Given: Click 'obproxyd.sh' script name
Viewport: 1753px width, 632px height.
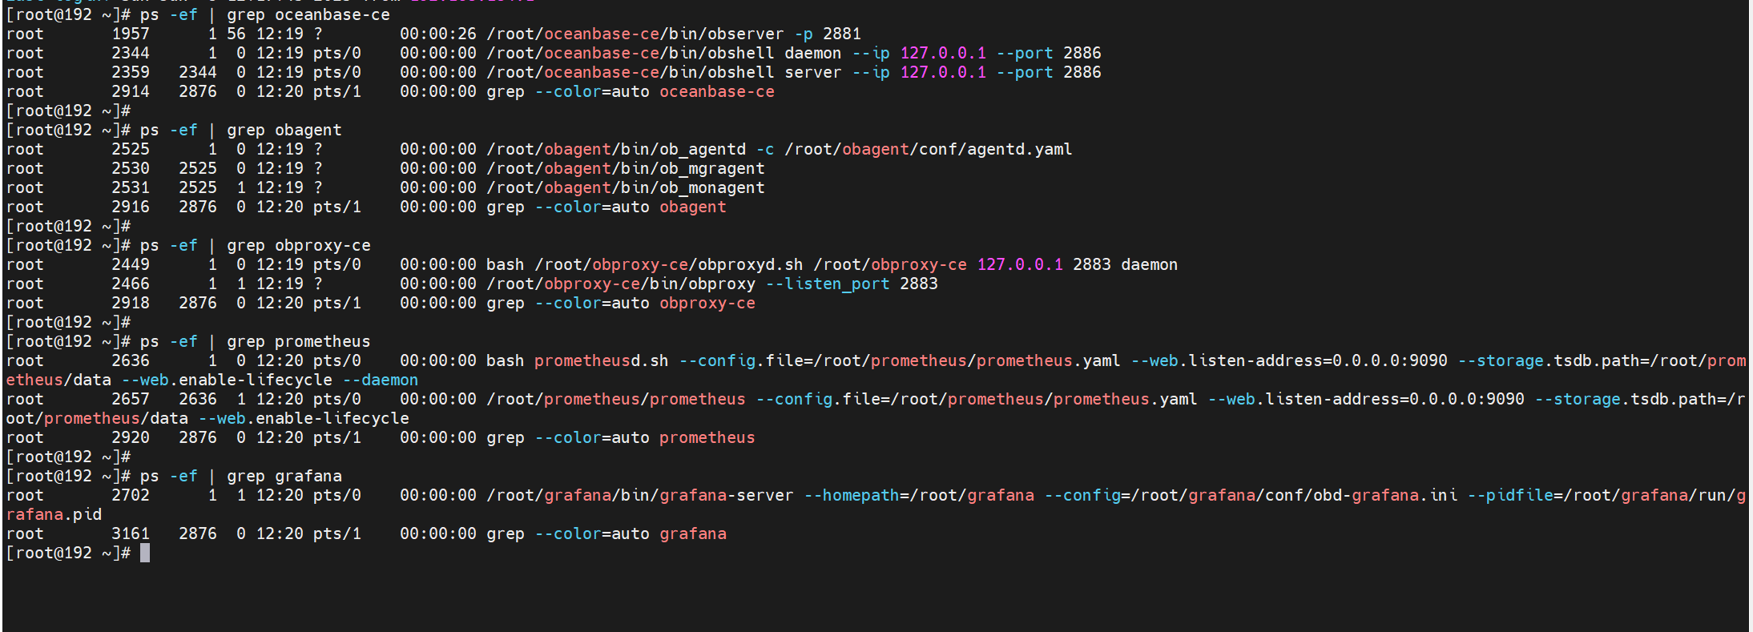Looking at the screenshot, I should (751, 264).
